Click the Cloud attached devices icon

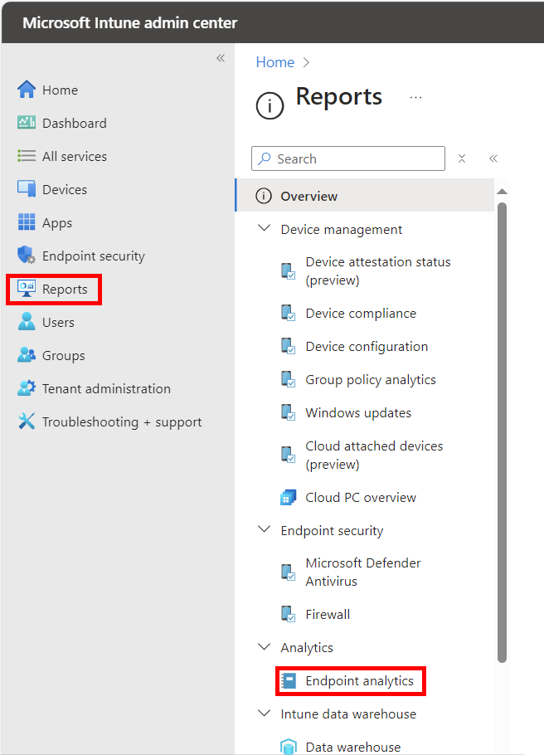288,455
